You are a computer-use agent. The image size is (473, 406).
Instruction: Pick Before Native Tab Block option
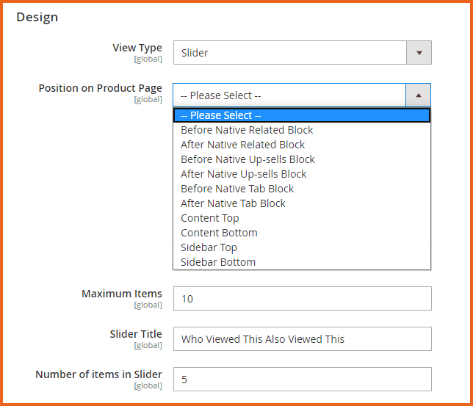[x=237, y=189]
